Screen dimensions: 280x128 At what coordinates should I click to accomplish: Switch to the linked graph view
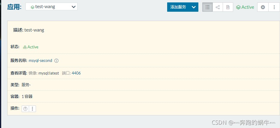point(218,7)
